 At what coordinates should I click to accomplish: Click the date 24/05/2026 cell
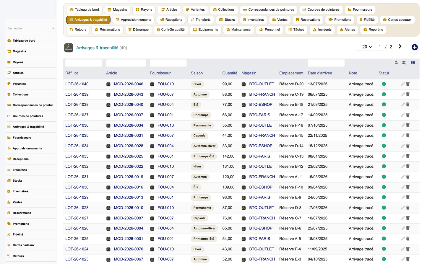coord(318,197)
